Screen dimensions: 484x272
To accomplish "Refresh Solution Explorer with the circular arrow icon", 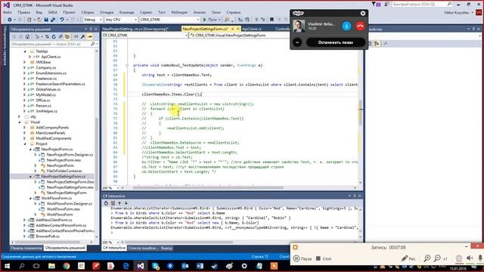I will [54, 37].
